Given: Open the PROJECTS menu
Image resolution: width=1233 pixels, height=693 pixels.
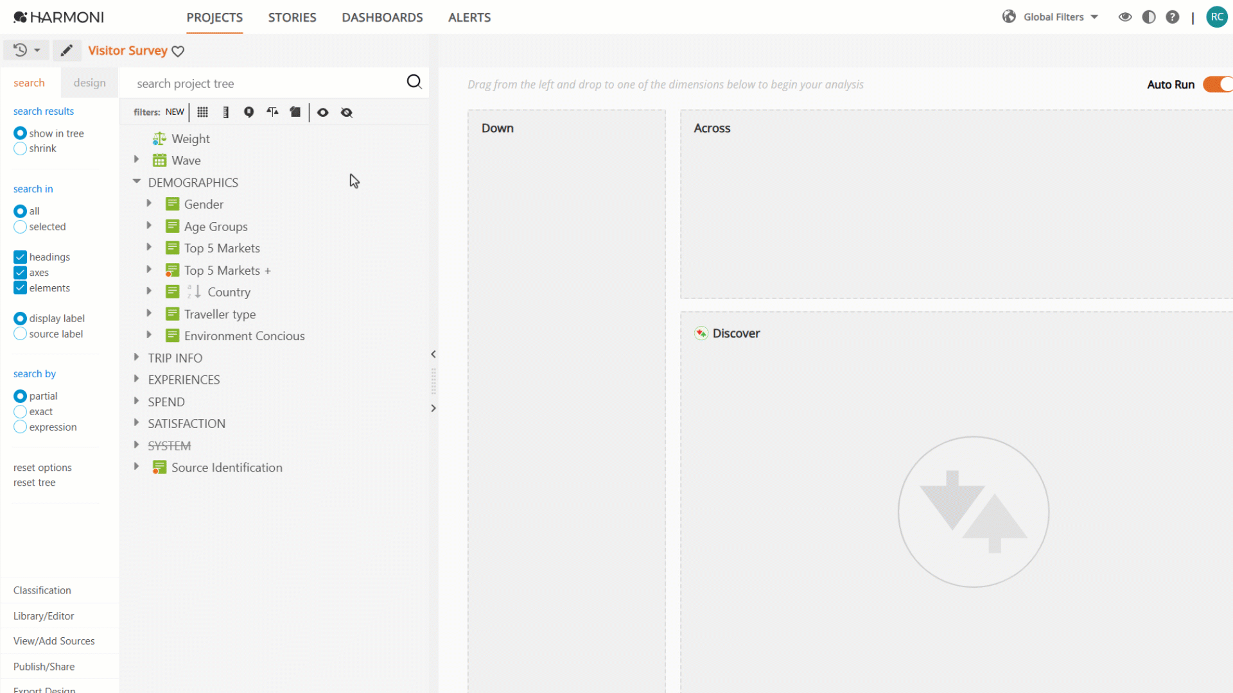Looking at the screenshot, I should [214, 17].
